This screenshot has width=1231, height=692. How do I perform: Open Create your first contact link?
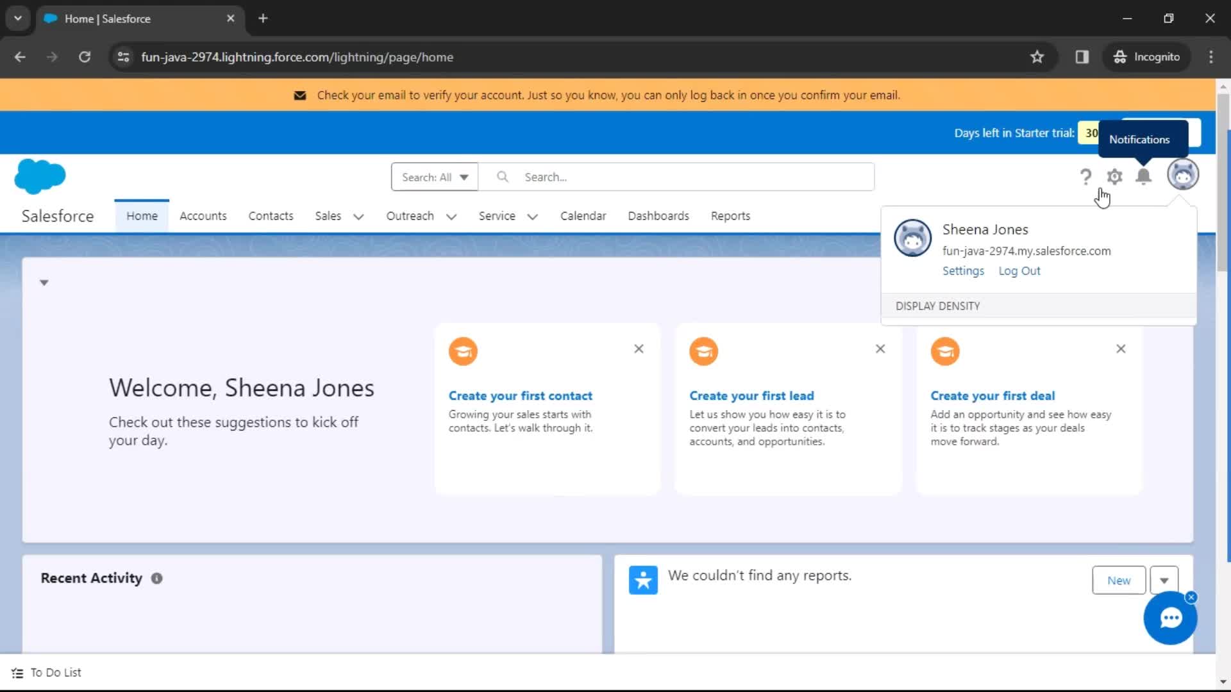pyautogui.click(x=521, y=396)
